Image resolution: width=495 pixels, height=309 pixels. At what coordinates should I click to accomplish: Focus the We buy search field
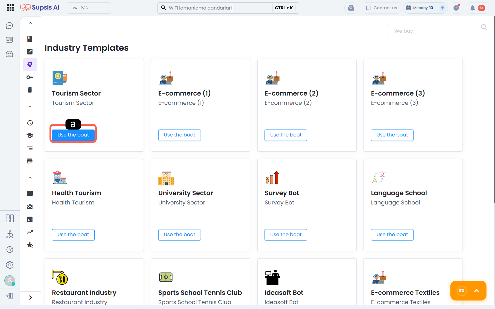pos(437,31)
